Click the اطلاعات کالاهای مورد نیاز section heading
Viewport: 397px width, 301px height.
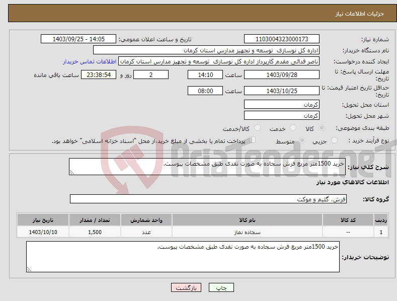tap(352, 182)
